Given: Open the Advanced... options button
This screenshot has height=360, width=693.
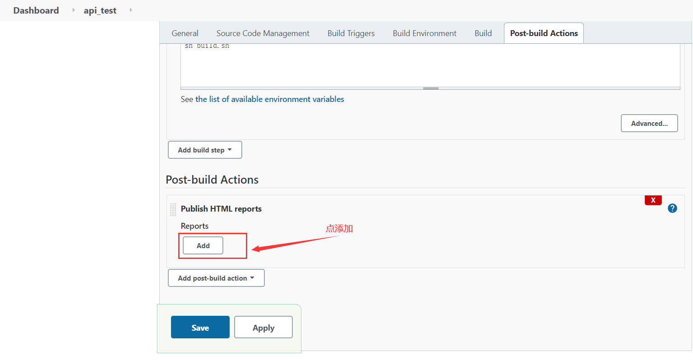Looking at the screenshot, I should point(649,123).
